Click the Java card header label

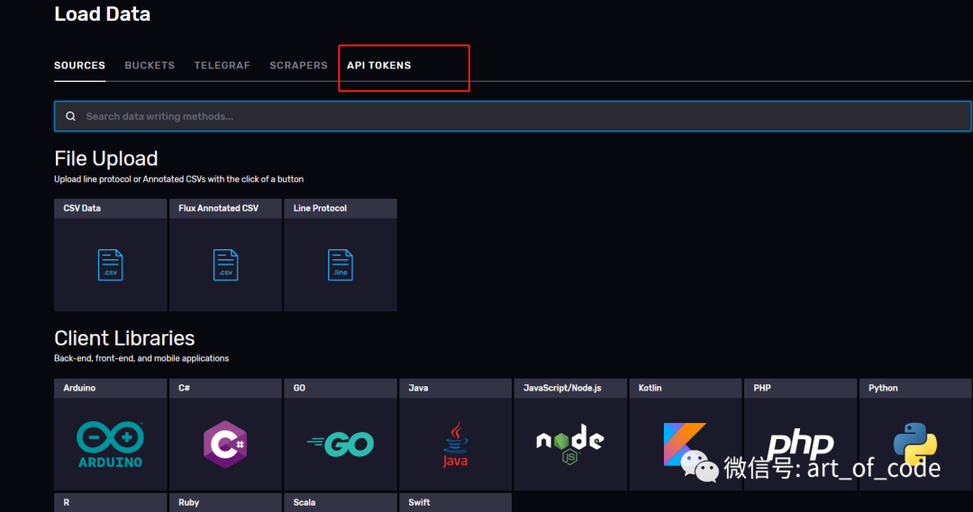click(x=418, y=388)
